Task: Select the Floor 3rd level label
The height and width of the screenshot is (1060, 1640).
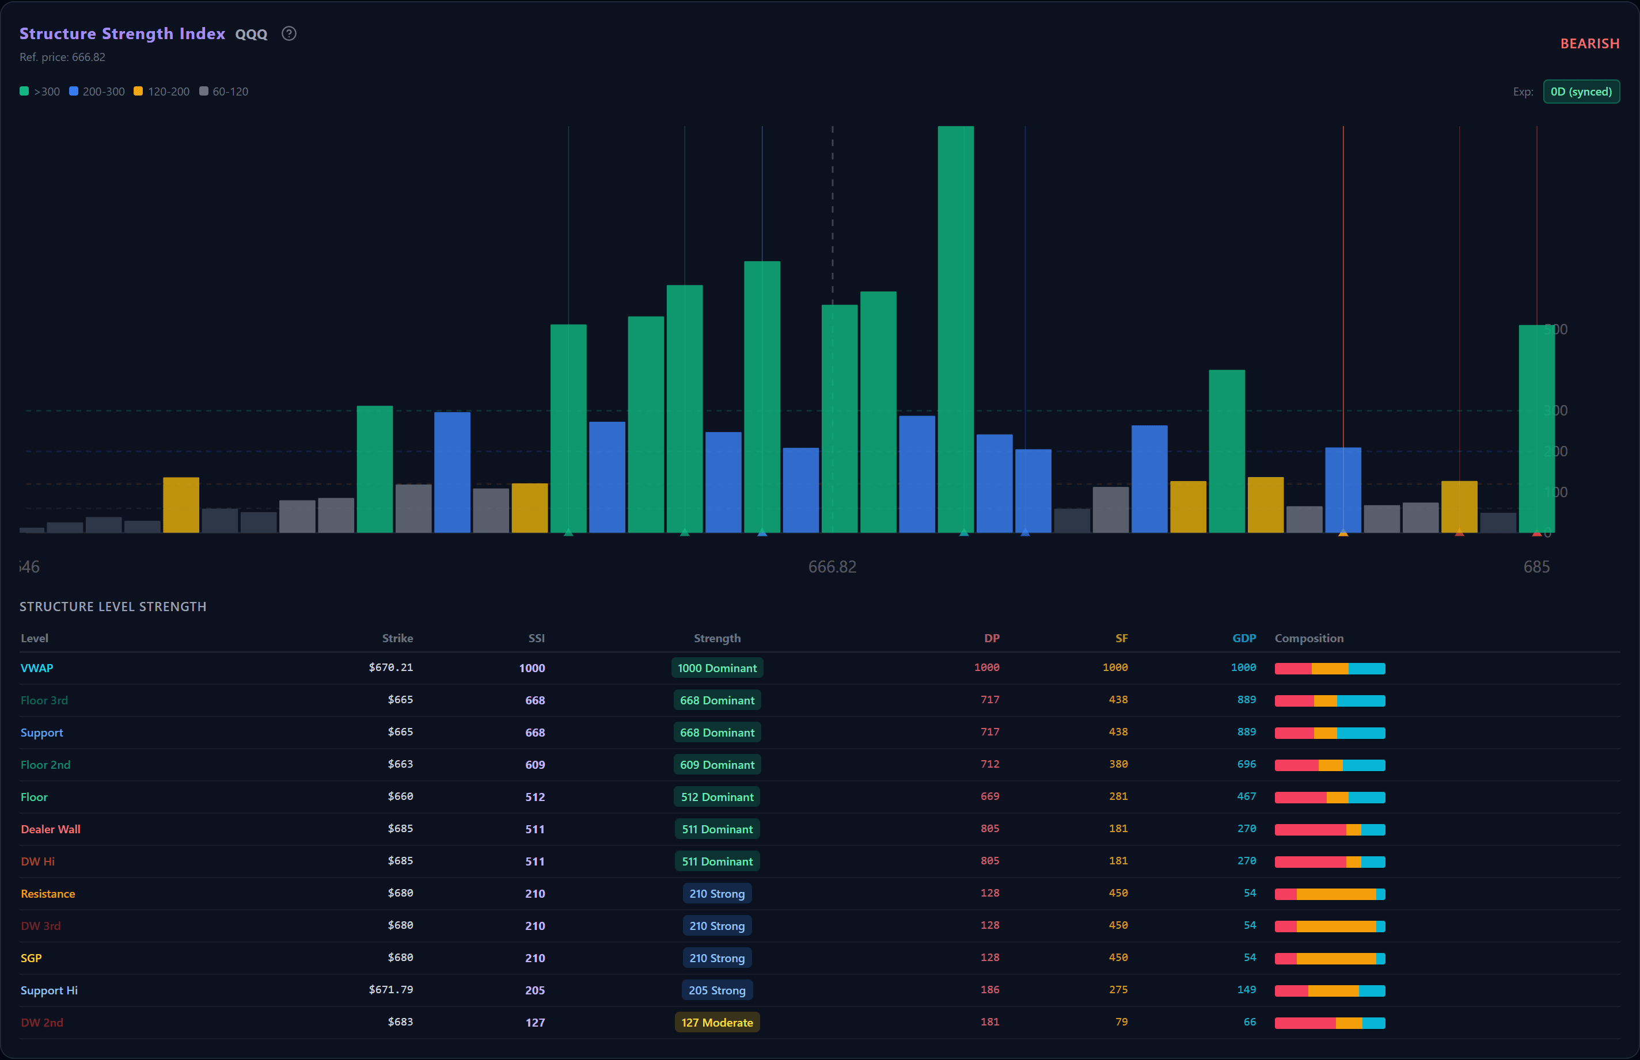Action: [x=44, y=700]
